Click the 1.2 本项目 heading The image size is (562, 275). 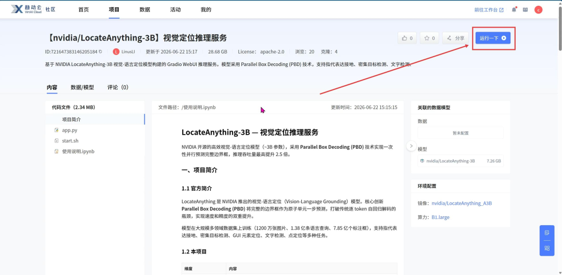[194, 252]
